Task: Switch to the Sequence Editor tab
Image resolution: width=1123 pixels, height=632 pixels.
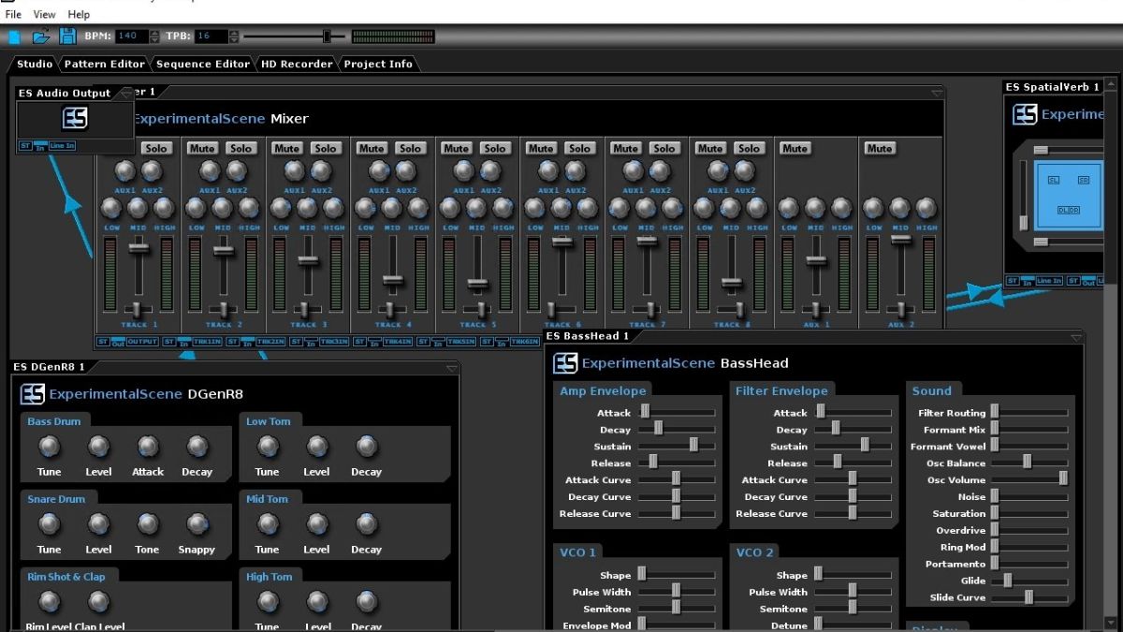Action: pyautogui.click(x=203, y=64)
